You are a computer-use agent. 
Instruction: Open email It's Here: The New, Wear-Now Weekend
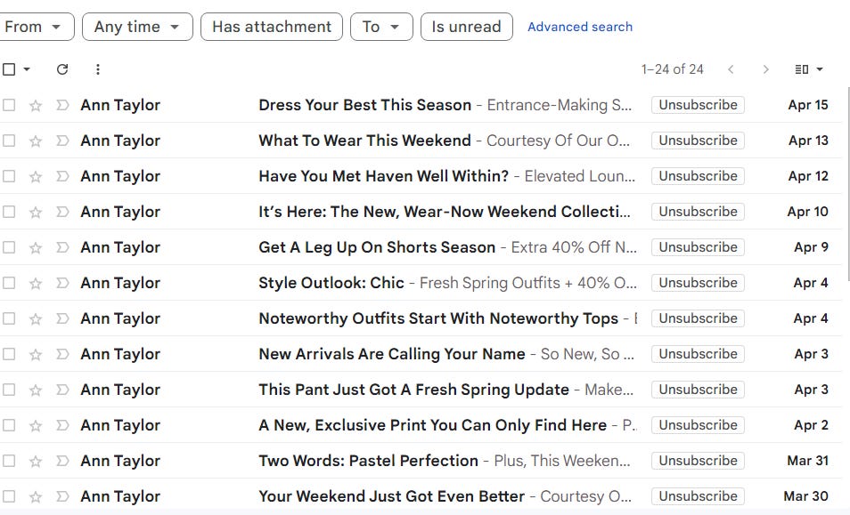tap(444, 212)
